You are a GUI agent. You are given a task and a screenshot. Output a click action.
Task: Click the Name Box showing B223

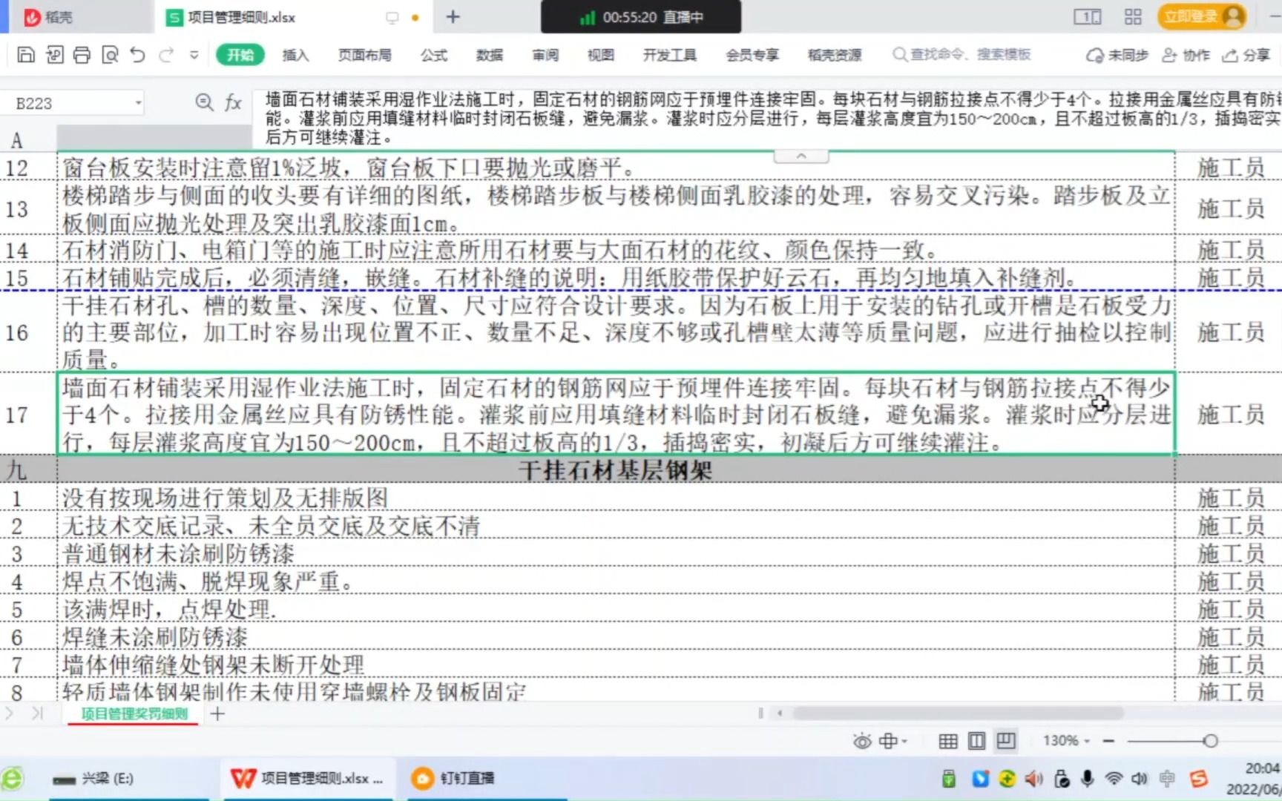(73, 103)
